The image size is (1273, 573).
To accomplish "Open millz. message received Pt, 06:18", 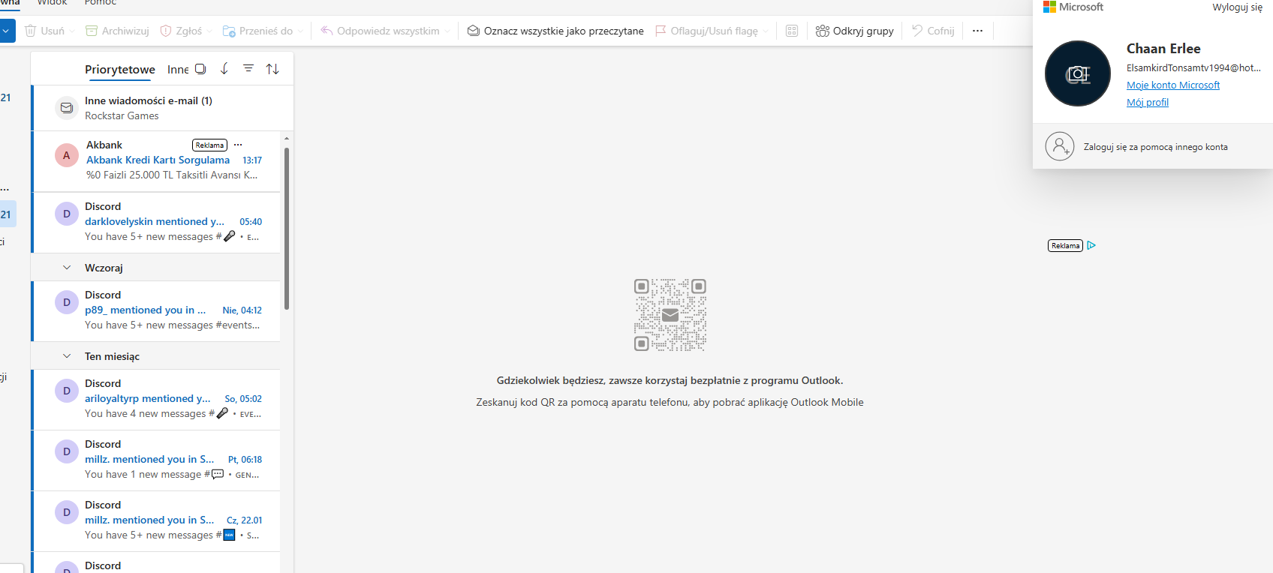I will [x=157, y=460].
